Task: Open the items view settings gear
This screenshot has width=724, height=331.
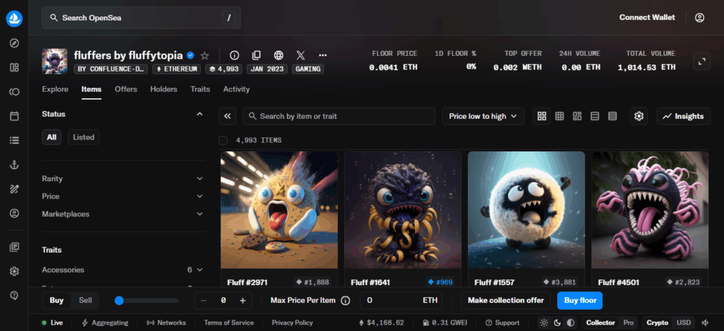Action: point(639,116)
